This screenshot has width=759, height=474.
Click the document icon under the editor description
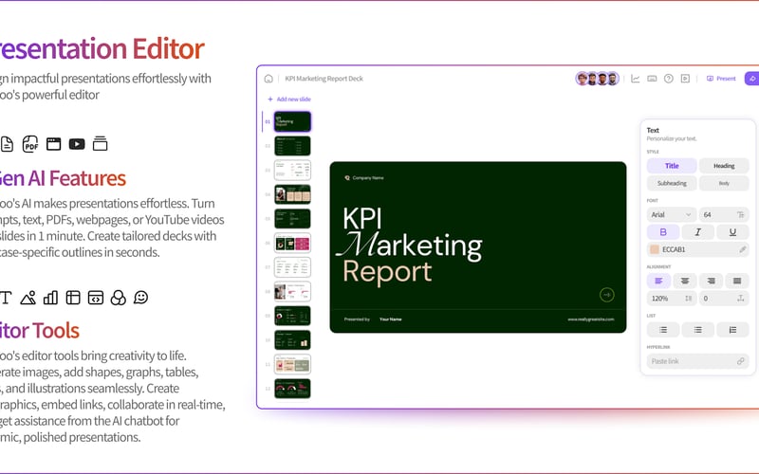coord(7,144)
